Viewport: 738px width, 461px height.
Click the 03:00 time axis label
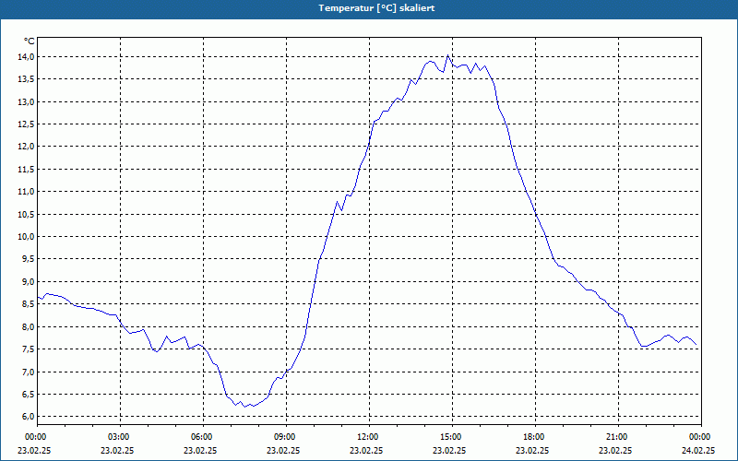pos(120,436)
